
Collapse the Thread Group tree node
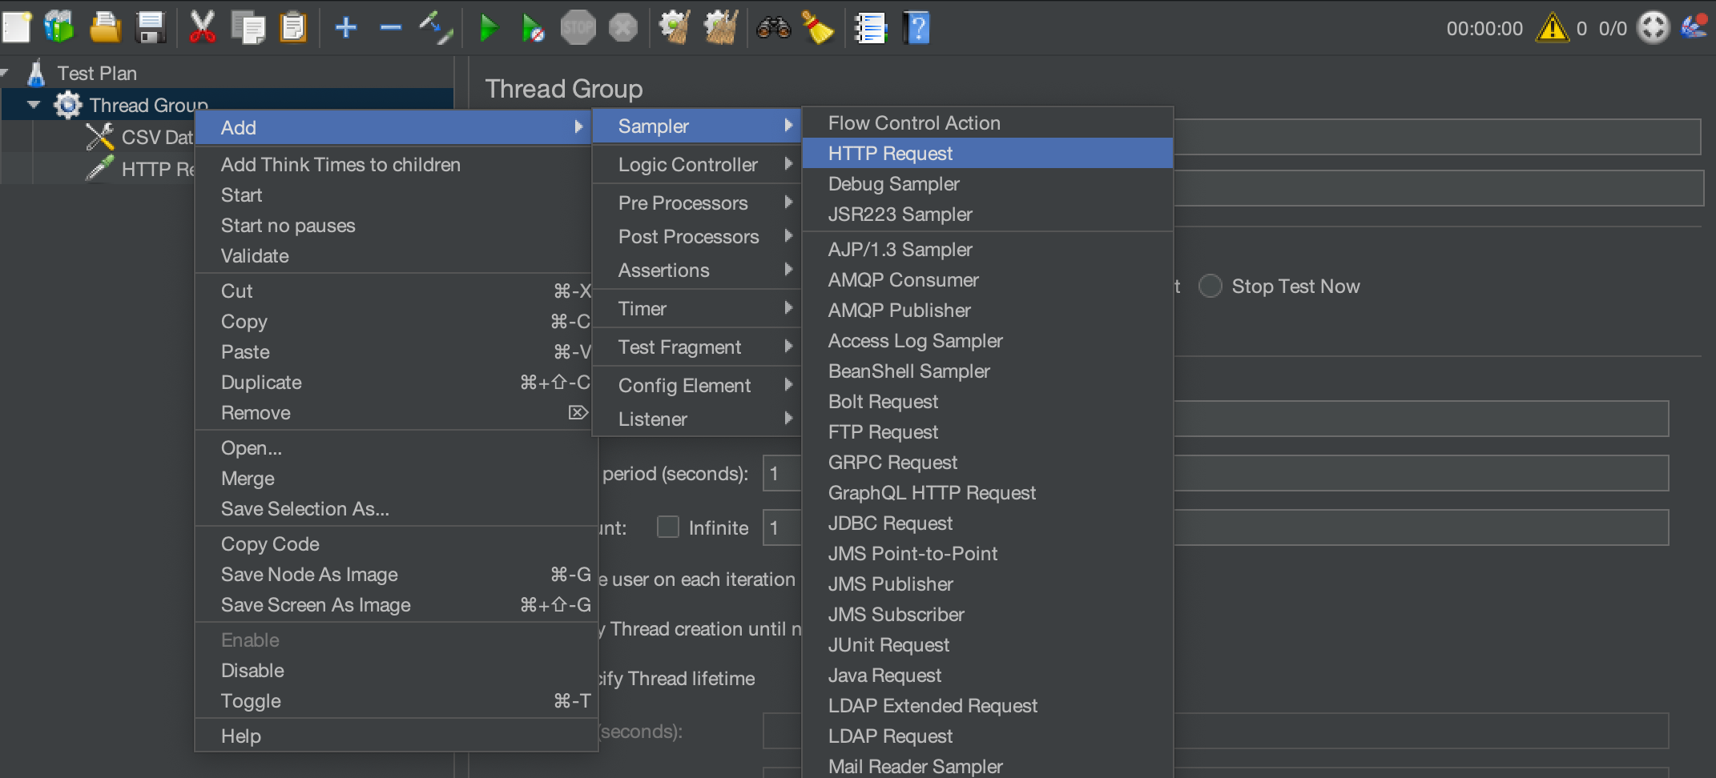pyautogui.click(x=34, y=105)
